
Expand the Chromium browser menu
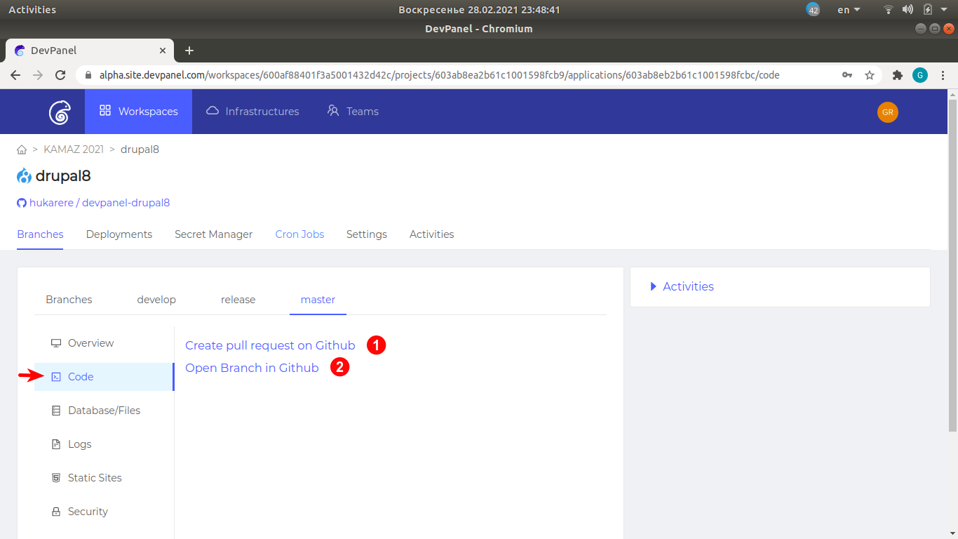coord(943,74)
